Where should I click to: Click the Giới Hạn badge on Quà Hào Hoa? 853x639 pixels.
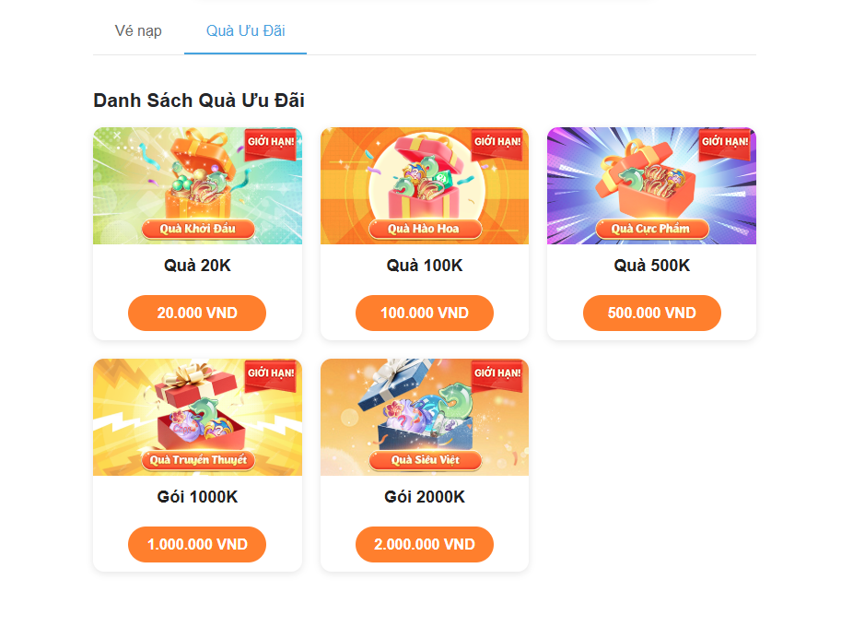497,144
